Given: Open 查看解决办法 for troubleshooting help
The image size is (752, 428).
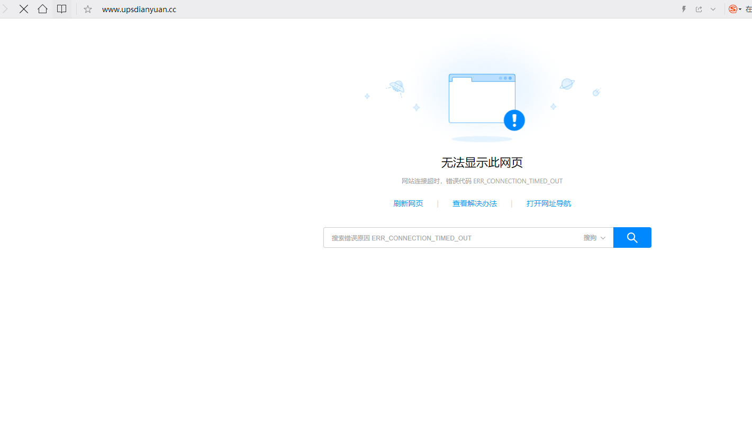Looking at the screenshot, I should pos(475,203).
